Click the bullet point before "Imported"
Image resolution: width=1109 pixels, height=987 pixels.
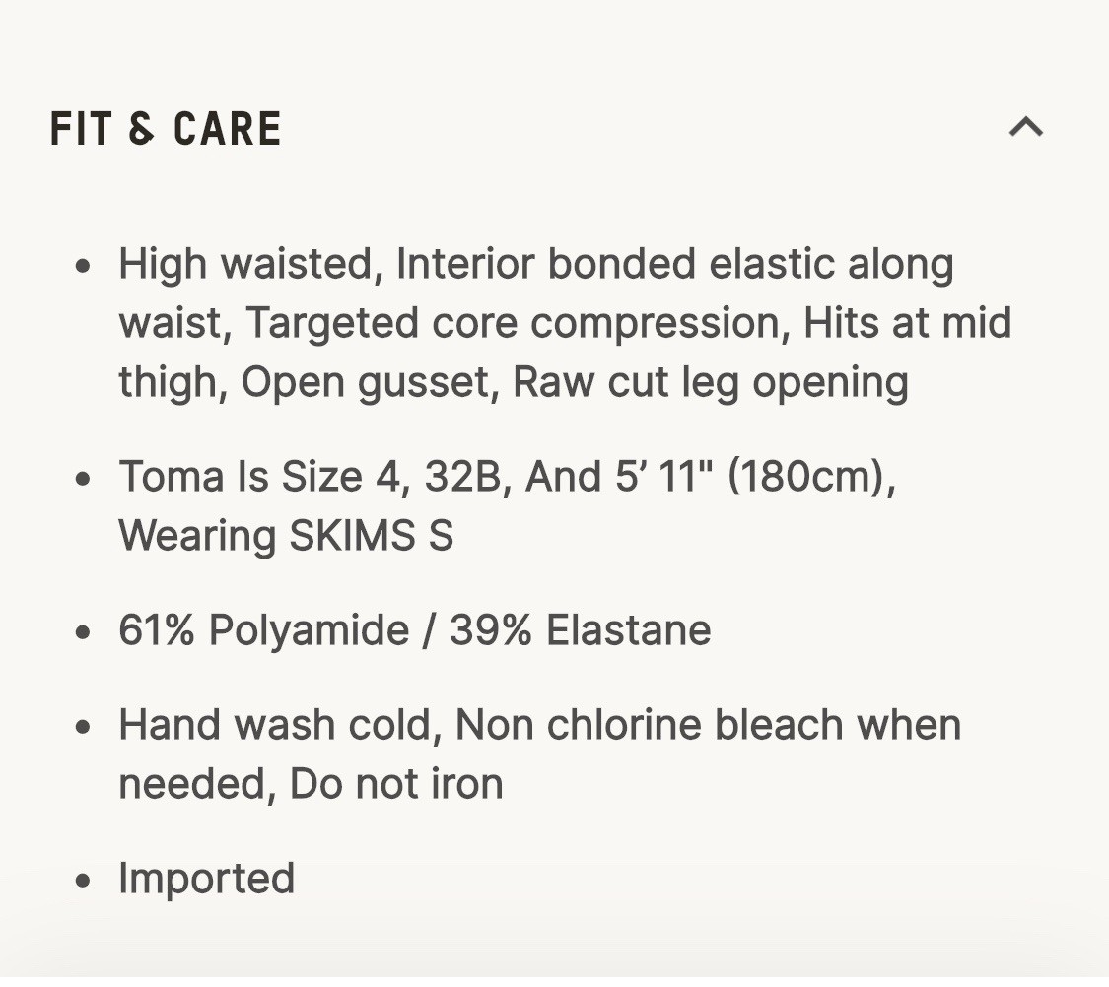(x=83, y=880)
